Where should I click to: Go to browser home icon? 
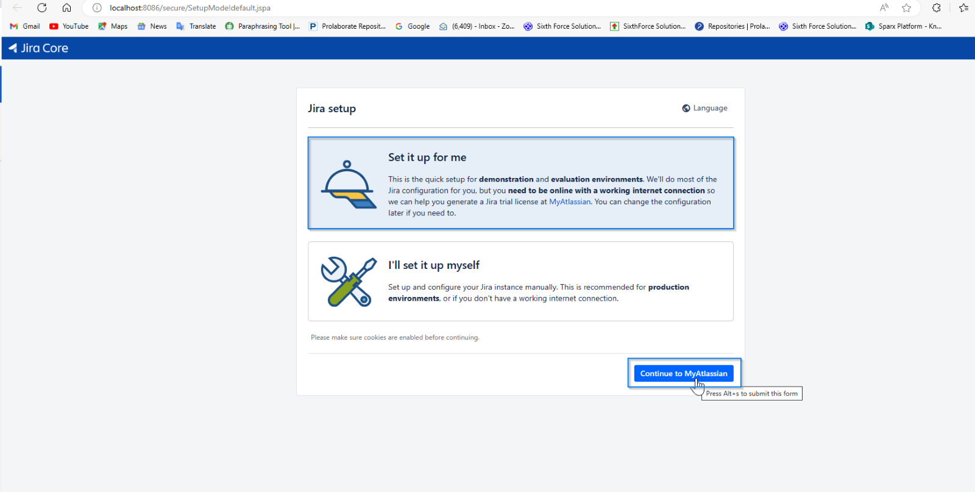(67, 8)
